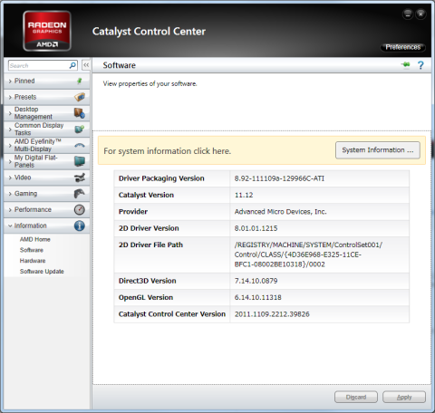This screenshot has width=435, height=413.
Task: Click the Presets camera icon
Action: 80,97
